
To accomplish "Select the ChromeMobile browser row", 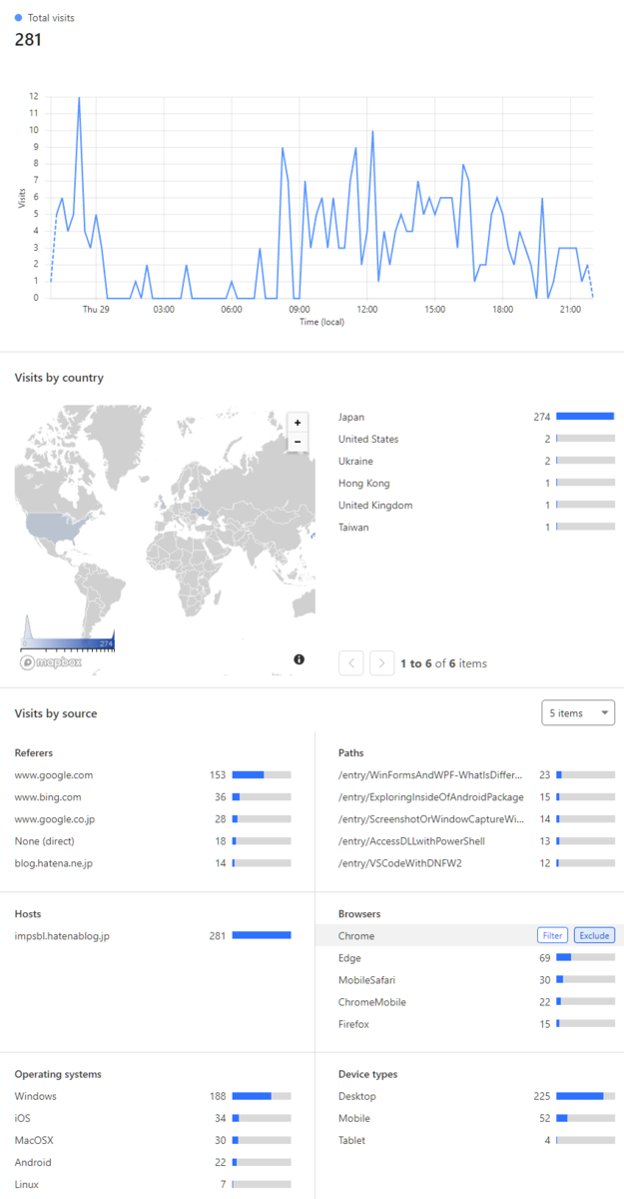I will pyautogui.click(x=476, y=1002).
